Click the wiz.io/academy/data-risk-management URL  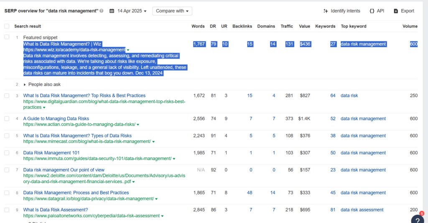point(74,50)
